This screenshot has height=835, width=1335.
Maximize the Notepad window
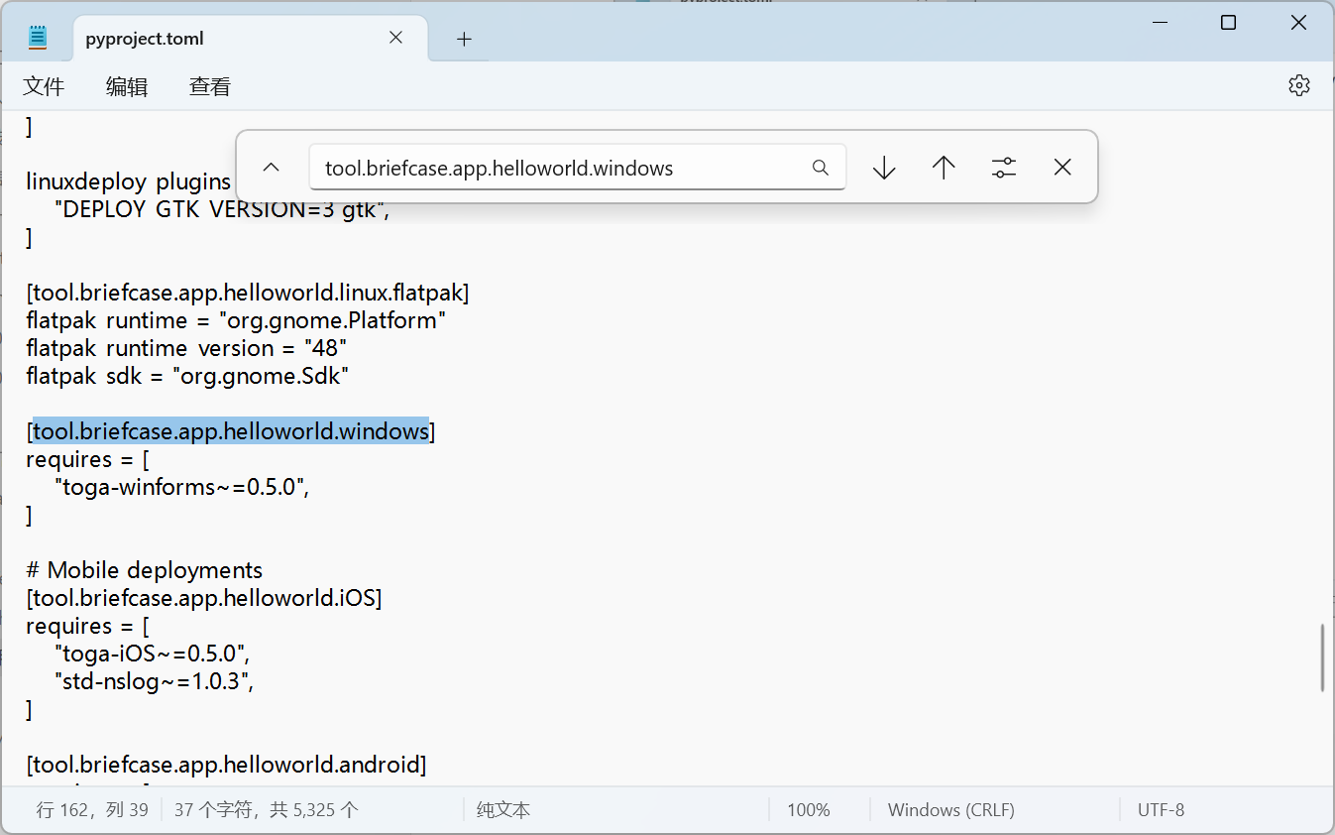click(1228, 23)
